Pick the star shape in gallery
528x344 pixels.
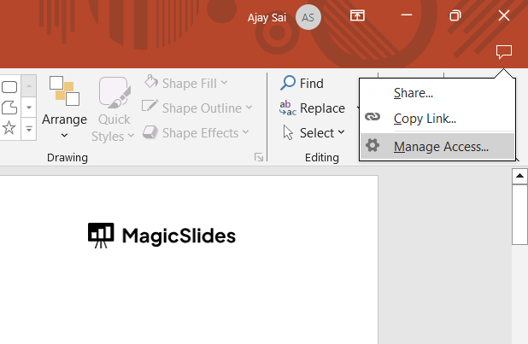(9, 127)
